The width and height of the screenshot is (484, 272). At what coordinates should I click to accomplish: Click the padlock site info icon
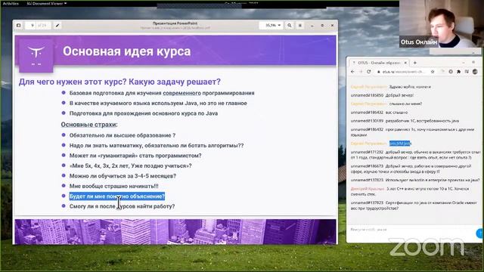click(x=378, y=72)
